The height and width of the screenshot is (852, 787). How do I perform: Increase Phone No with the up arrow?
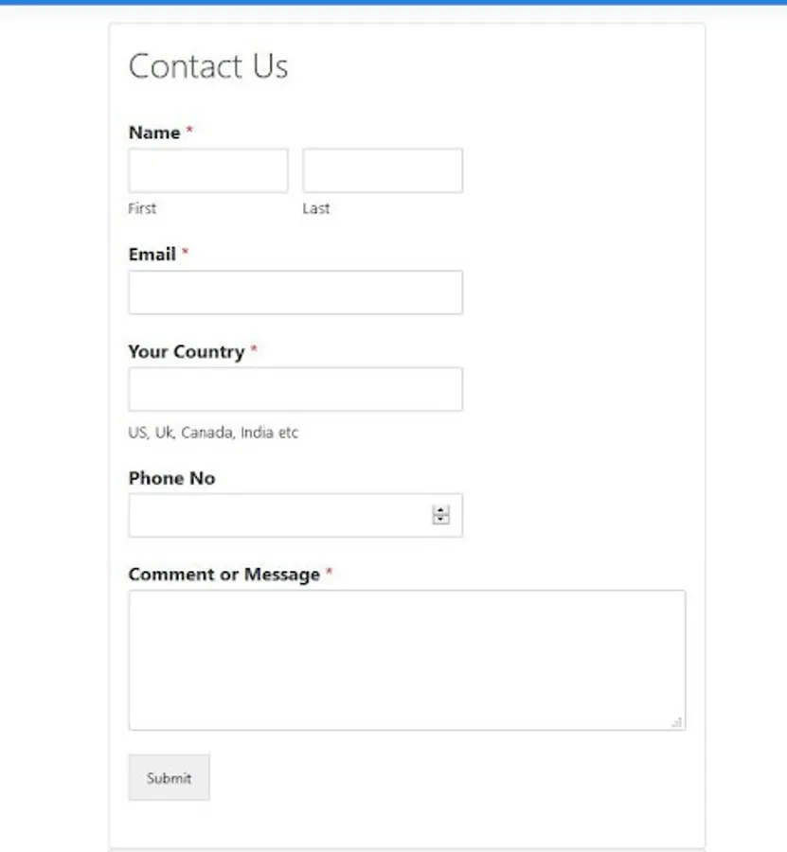click(x=440, y=510)
